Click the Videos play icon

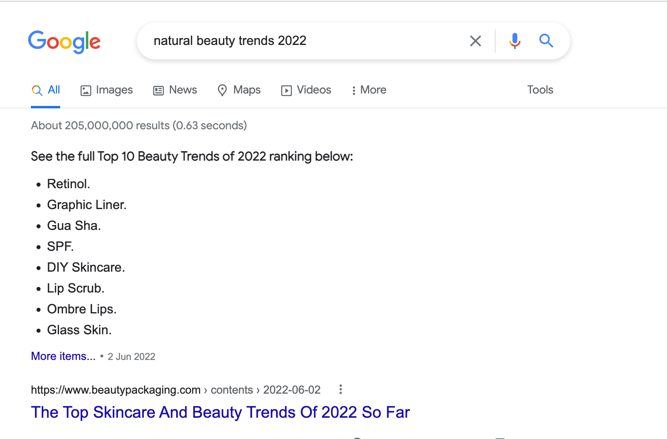pos(286,90)
